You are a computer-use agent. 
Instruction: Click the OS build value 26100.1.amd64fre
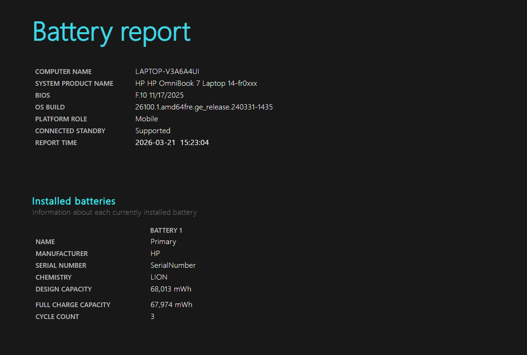[204, 107]
